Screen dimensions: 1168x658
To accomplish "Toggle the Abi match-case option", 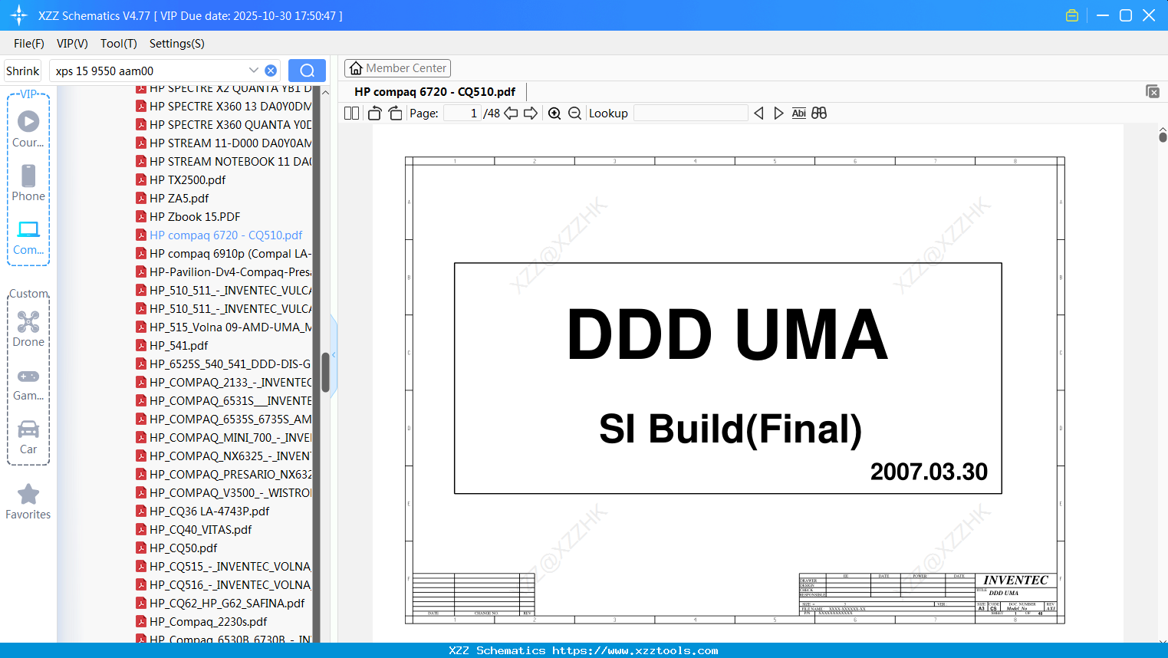I will click(x=798, y=114).
